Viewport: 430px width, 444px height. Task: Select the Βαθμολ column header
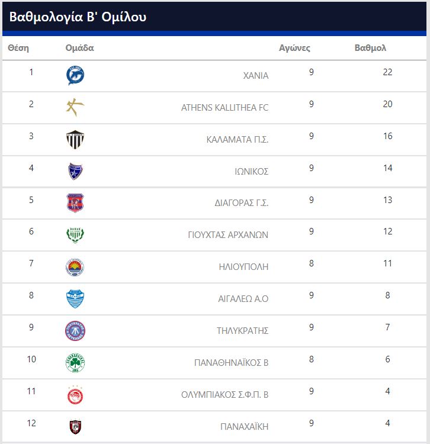(371, 48)
